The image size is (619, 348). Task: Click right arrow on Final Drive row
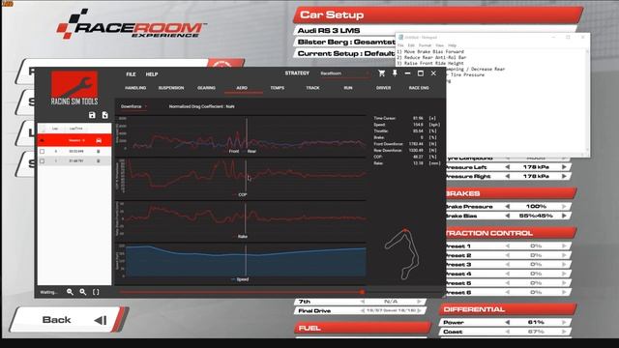(x=420, y=311)
